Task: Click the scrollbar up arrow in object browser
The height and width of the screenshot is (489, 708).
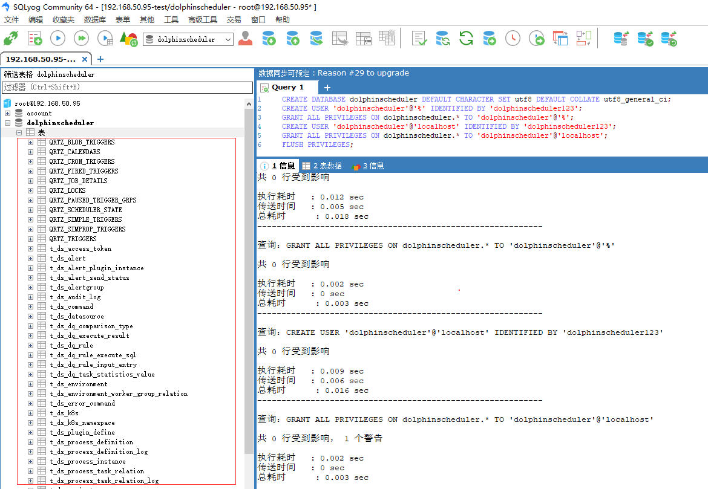Action: coord(249,104)
